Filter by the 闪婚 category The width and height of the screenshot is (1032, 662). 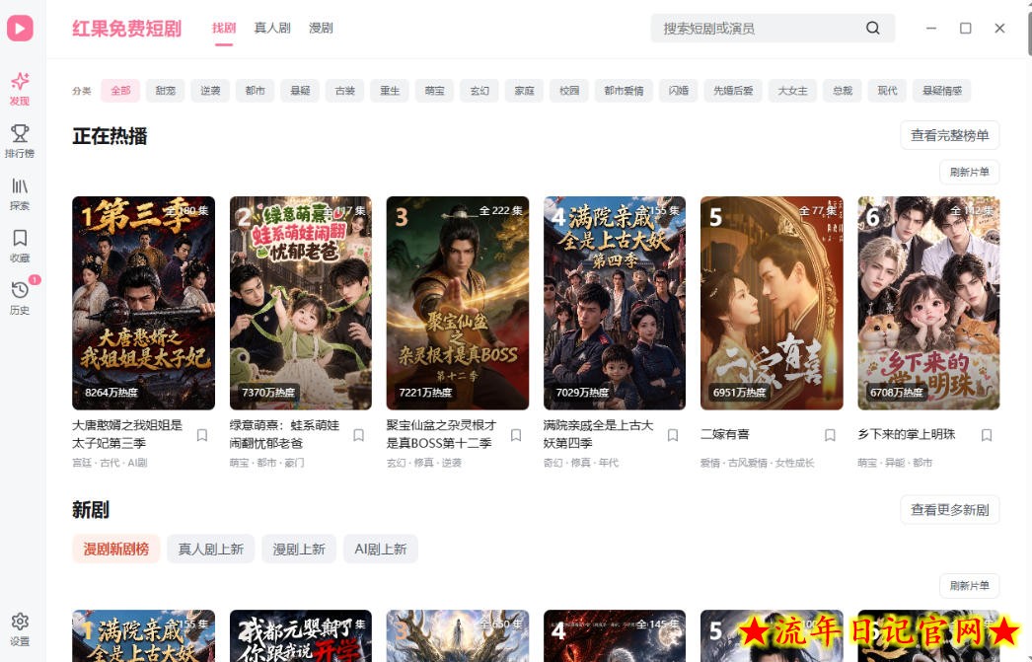tap(678, 91)
